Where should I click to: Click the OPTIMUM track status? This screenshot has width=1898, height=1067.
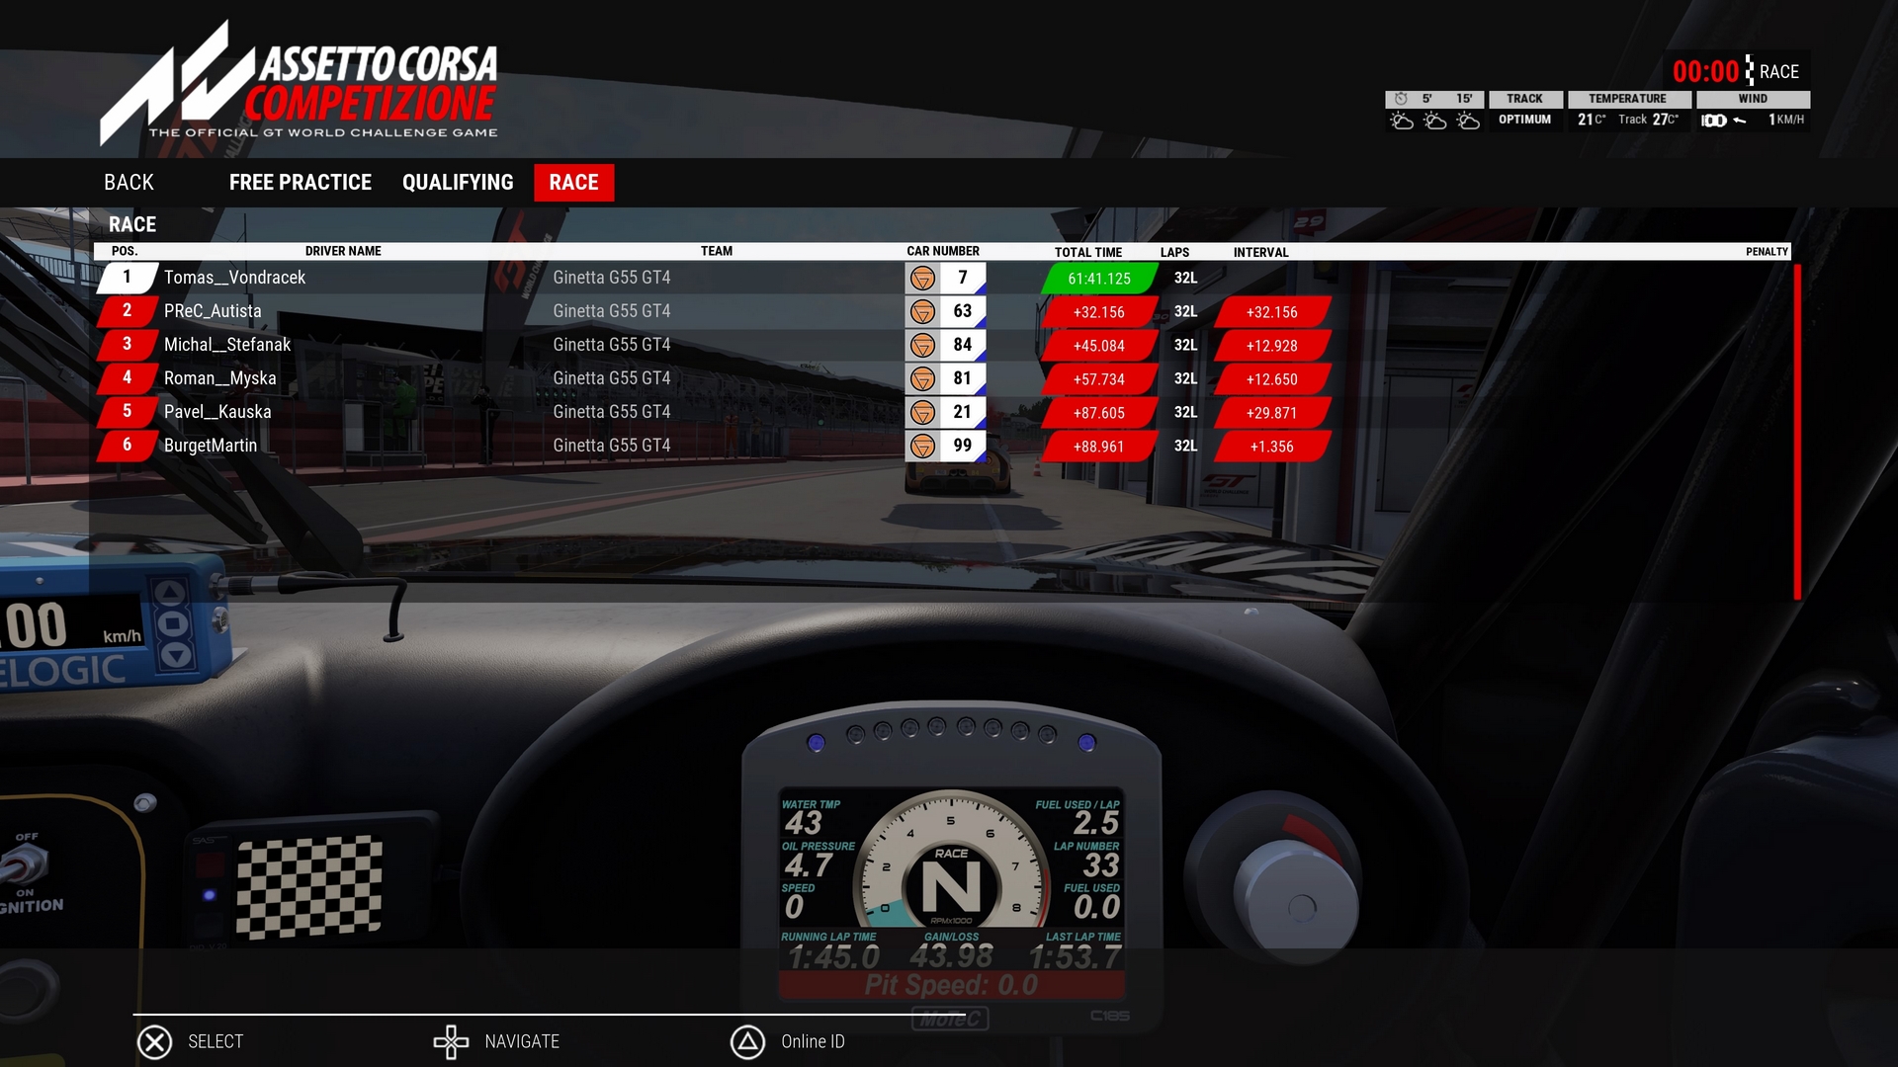pyautogui.click(x=1524, y=120)
